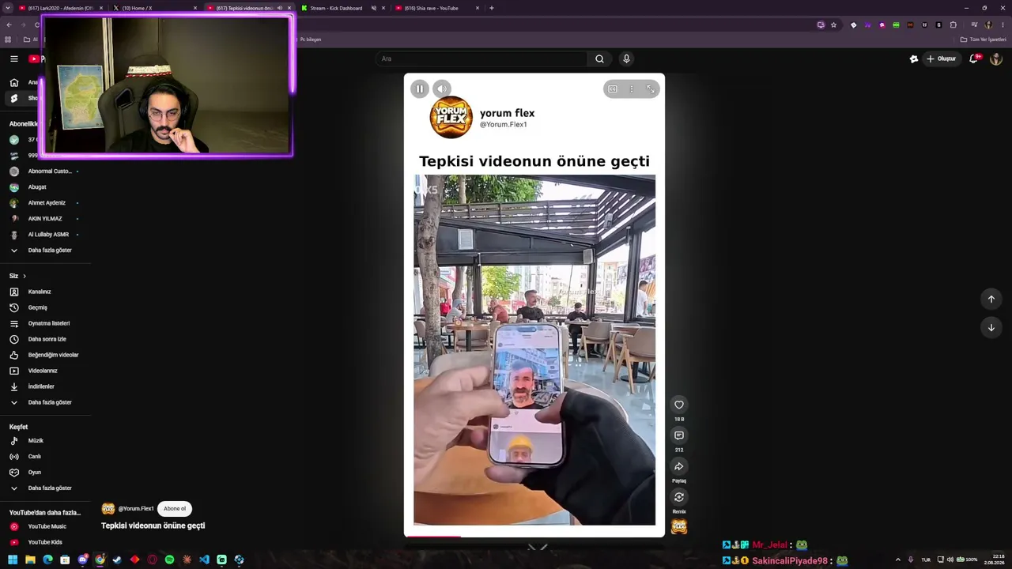The width and height of the screenshot is (1012, 569).
Task: Remix this Short
Action: click(678, 497)
